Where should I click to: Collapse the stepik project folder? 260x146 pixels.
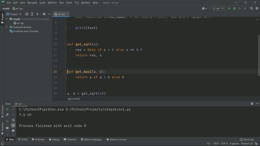(x=7, y=19)
